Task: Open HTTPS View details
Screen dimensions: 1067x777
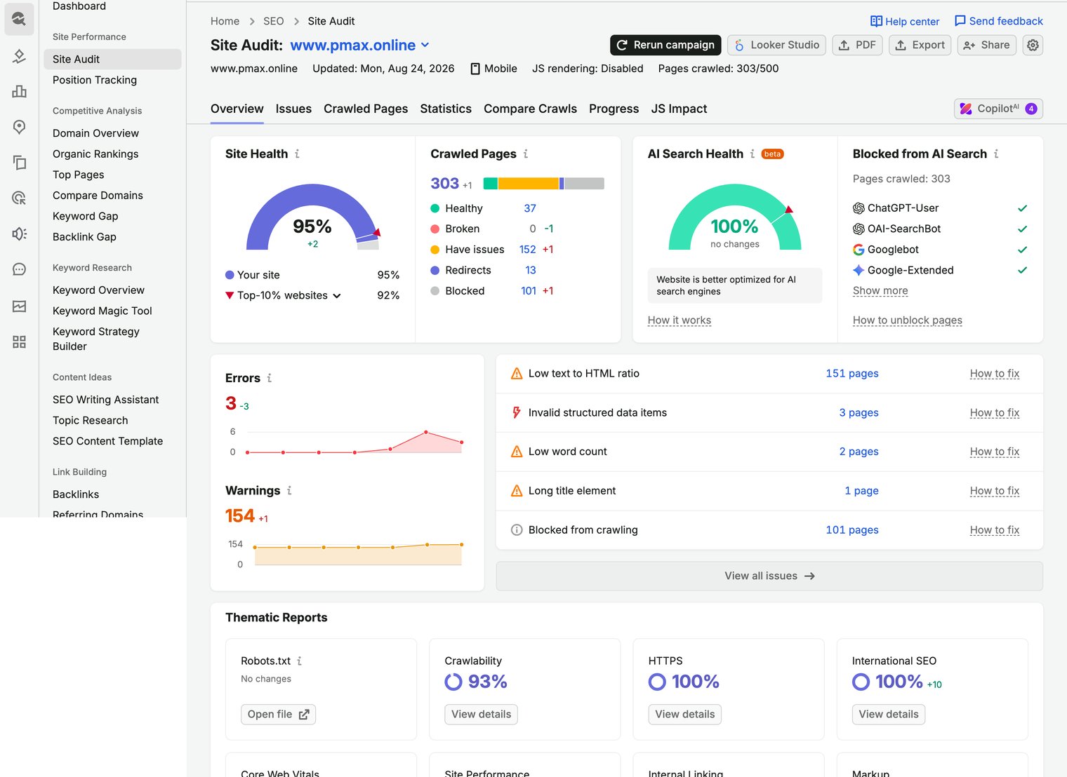Action: tap(685, 714)
